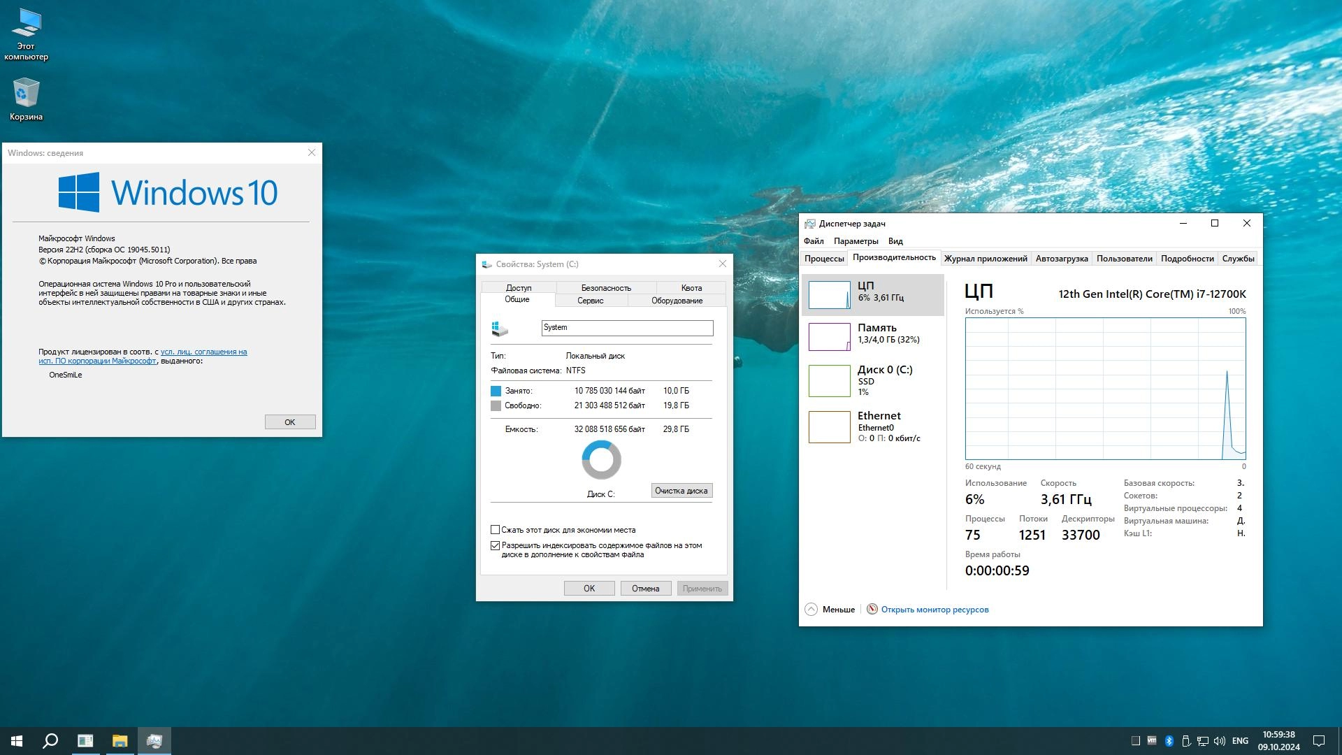Open File Explorer from taskbar
Viewport: 1342px width, 755px height.
tap(120, 741)
